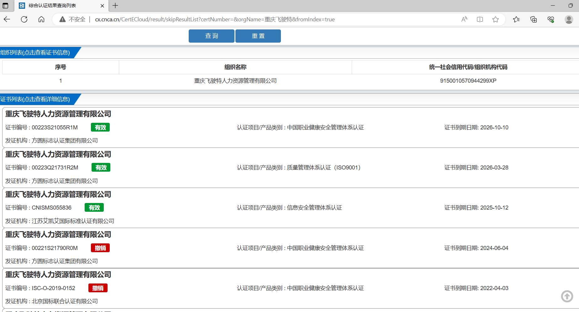The image size is (579, 312).
Task: Open certificate 00223Q21731R2M
Action: click(55, 168)
